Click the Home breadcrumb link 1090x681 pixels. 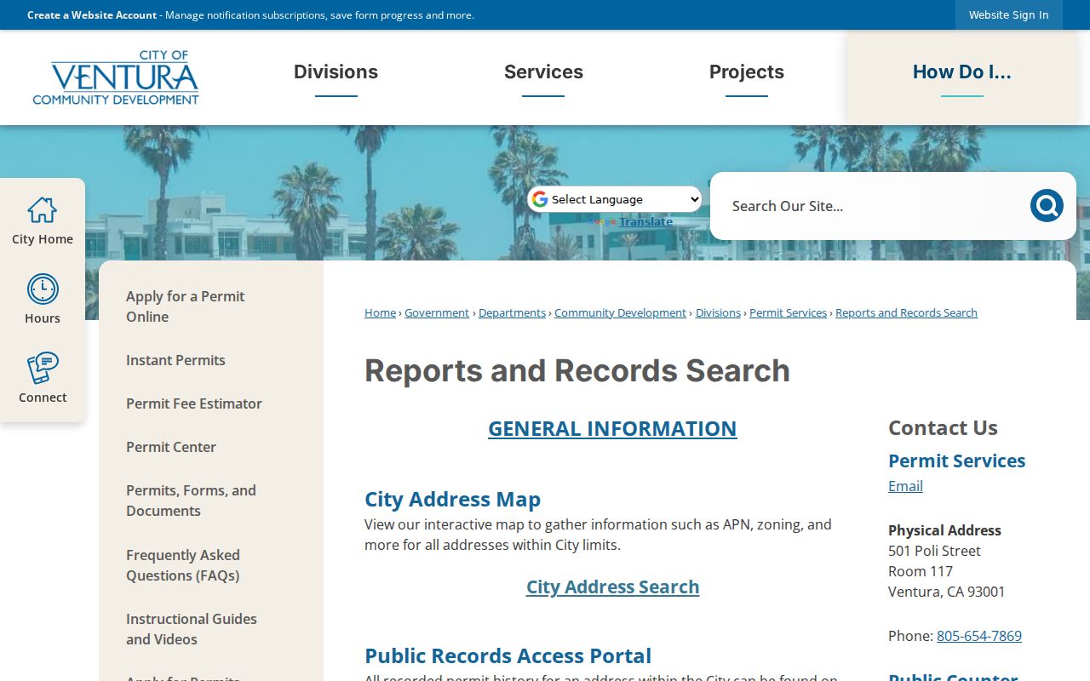pos(380,312)
